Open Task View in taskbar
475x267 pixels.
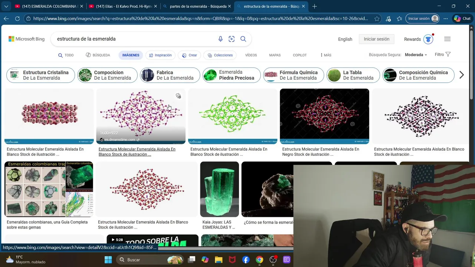[x=191, y=260]
